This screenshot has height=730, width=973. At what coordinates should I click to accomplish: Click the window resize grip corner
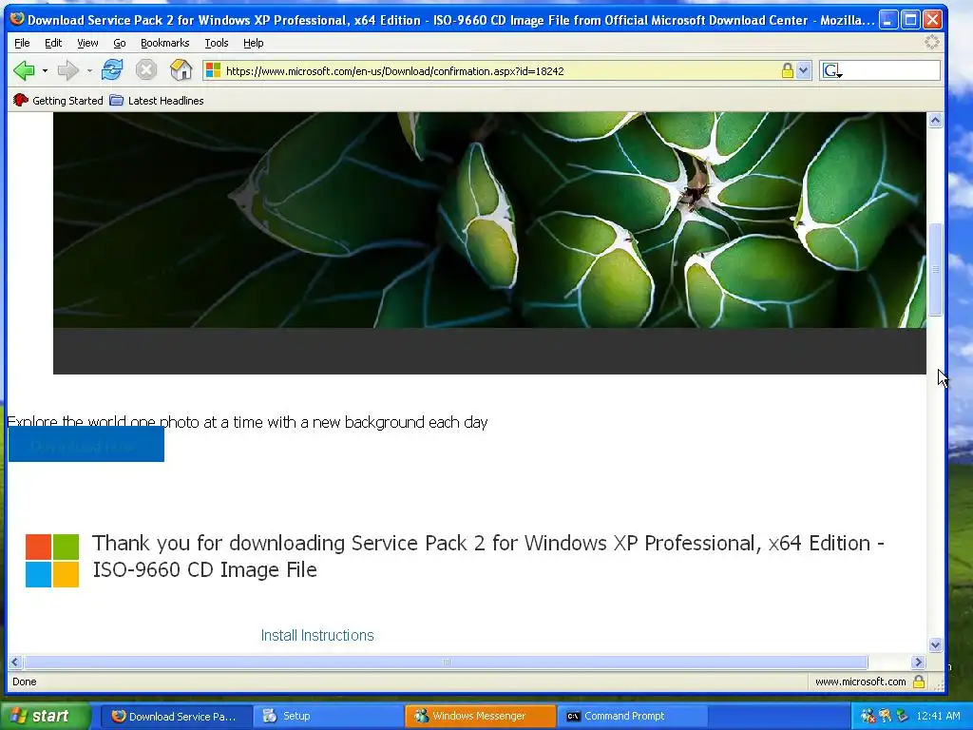(939, 685)
